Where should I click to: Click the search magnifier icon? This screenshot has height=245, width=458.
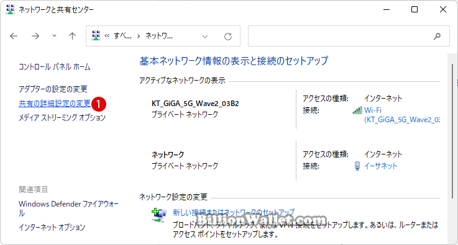coord(437,36)
